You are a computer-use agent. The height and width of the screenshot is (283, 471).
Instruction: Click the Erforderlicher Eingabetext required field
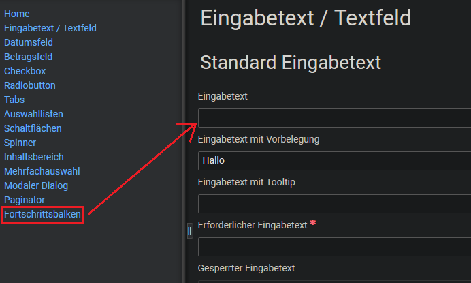334,247
